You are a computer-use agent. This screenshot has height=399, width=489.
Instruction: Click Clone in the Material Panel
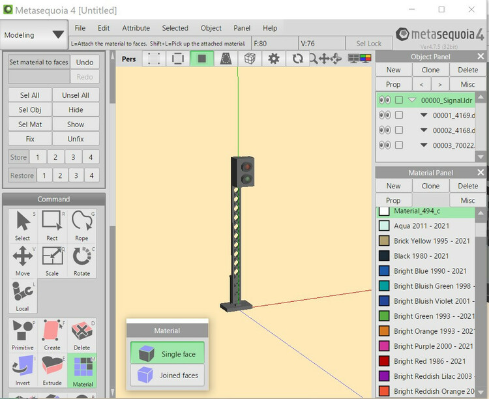point(431,186)
